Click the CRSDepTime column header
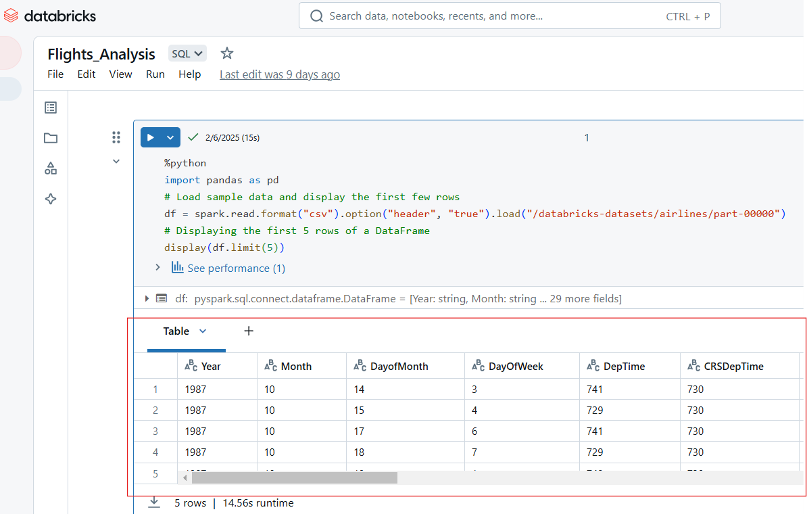The image size is (807, 514). 739,366
